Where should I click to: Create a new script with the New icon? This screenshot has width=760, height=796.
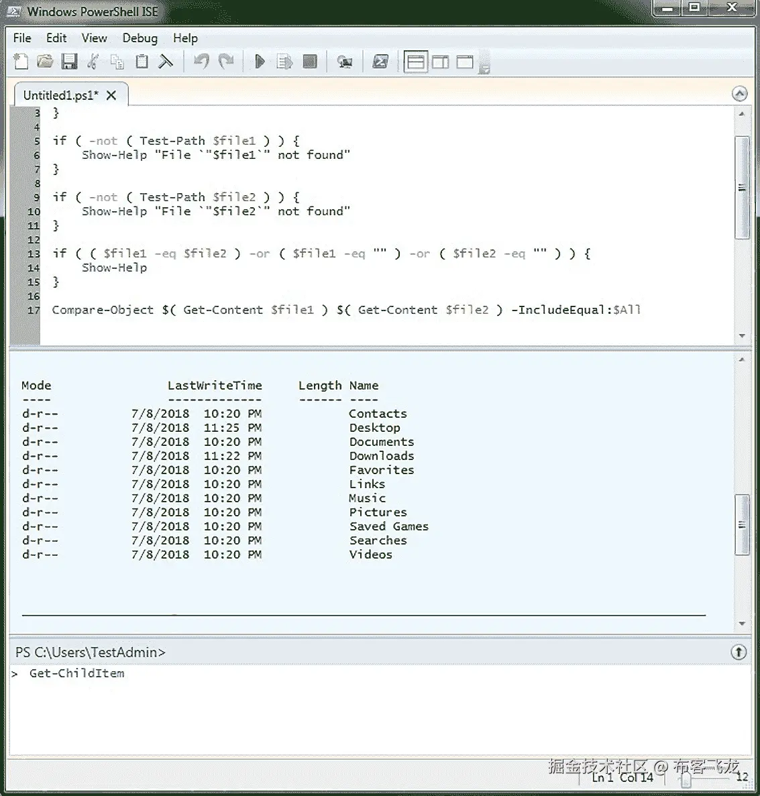pos(20,61)
